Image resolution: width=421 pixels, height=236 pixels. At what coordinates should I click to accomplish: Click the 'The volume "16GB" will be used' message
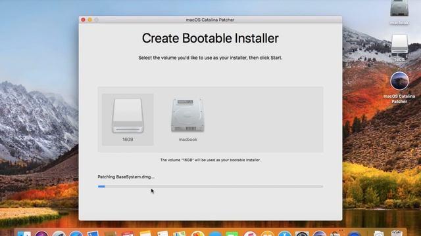click(x=210, y=160)
